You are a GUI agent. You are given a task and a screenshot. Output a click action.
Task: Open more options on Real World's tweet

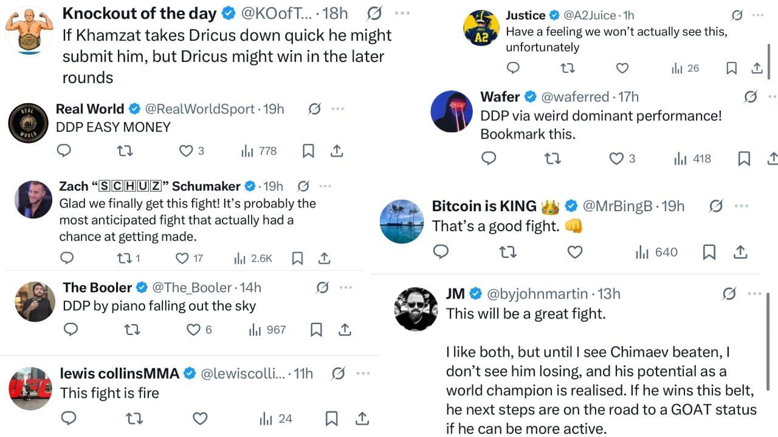tap(338, 109)
